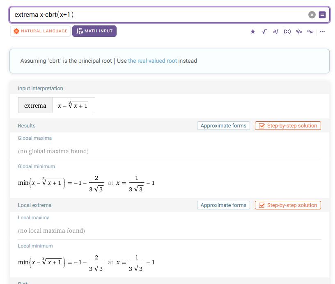The image size is (335, 284).
Task: Switch to Natural Language input mode
Action: (40, 31)
